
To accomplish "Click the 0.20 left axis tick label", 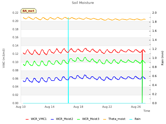I will pos(16,21).
